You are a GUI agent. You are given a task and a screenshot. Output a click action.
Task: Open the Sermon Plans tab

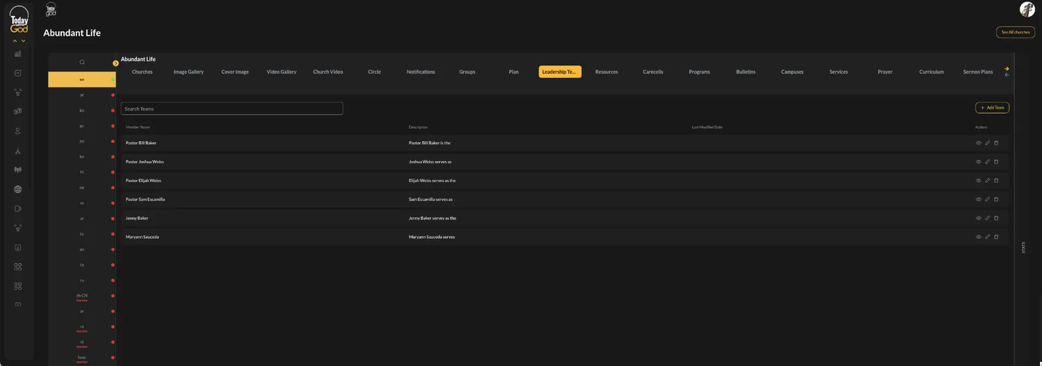click(x=978, y=72)
